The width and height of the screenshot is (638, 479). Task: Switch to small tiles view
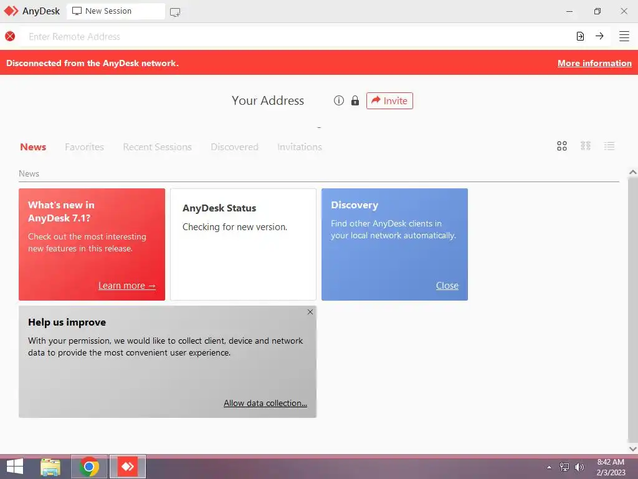coord(586,146)
